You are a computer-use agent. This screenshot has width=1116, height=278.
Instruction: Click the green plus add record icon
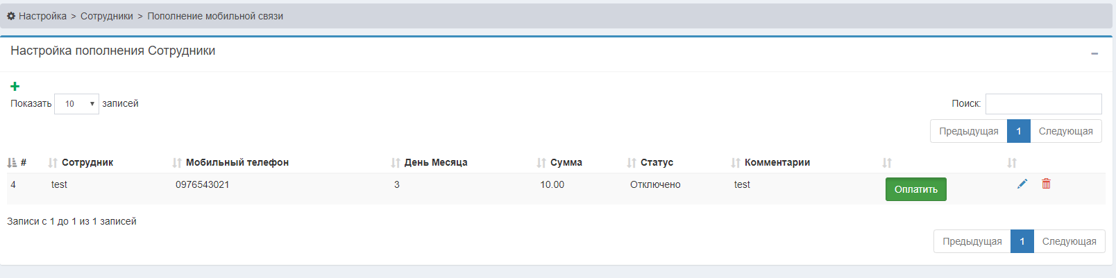click(15, 87)
